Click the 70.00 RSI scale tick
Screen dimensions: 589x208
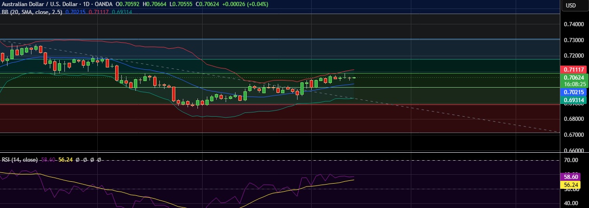[x=572, y=160]
